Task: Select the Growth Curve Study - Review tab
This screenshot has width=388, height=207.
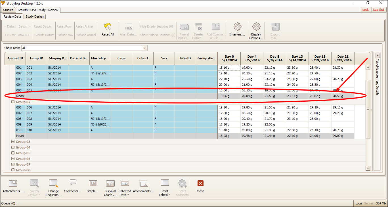Action: pyautogui.click(x=38, y=10)
